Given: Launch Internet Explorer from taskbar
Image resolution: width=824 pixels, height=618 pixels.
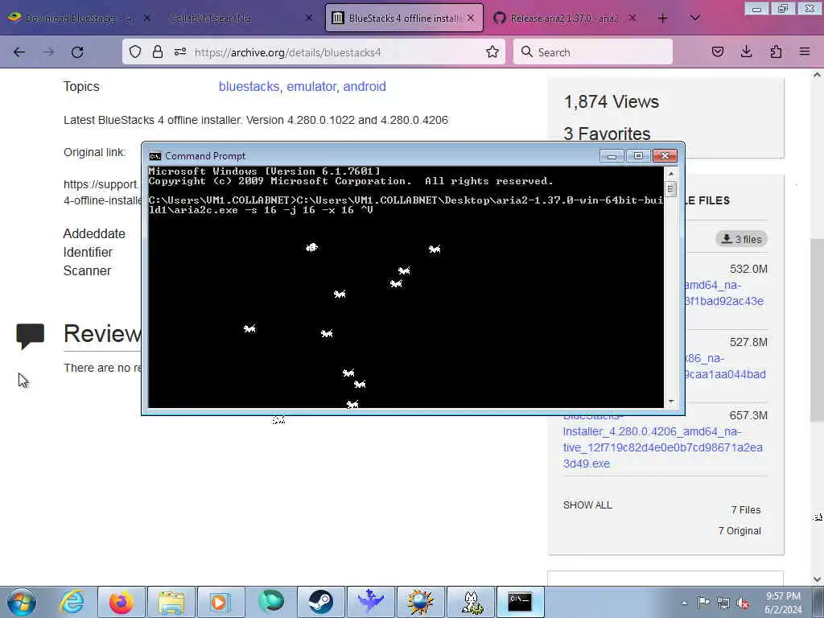Looking at the screenshot, I should point(72,602).
